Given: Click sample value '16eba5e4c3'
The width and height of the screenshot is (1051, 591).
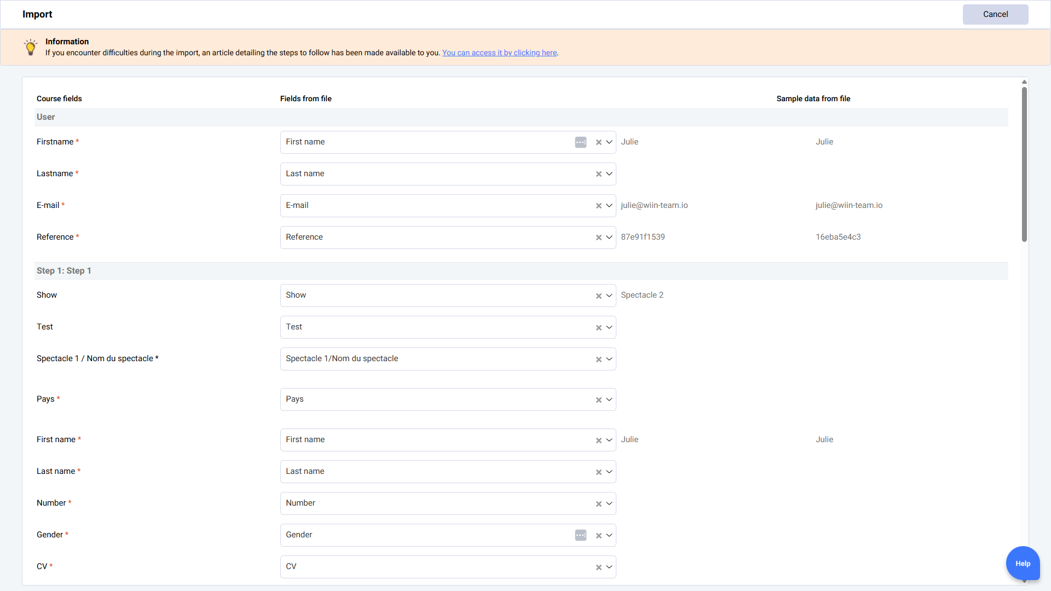Looking at the screenshot, I should (838, 237).
